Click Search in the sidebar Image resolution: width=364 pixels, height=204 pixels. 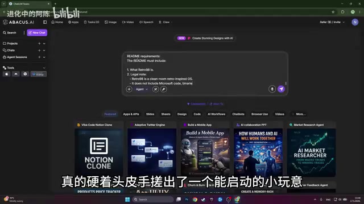(x=10, y=33)
